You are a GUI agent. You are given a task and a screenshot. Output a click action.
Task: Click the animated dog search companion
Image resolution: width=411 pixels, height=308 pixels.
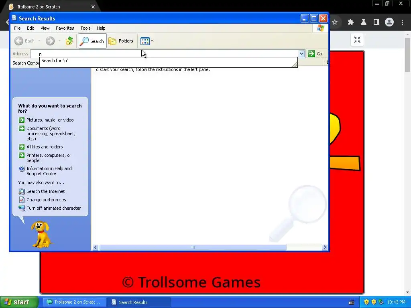pos(41,235)
